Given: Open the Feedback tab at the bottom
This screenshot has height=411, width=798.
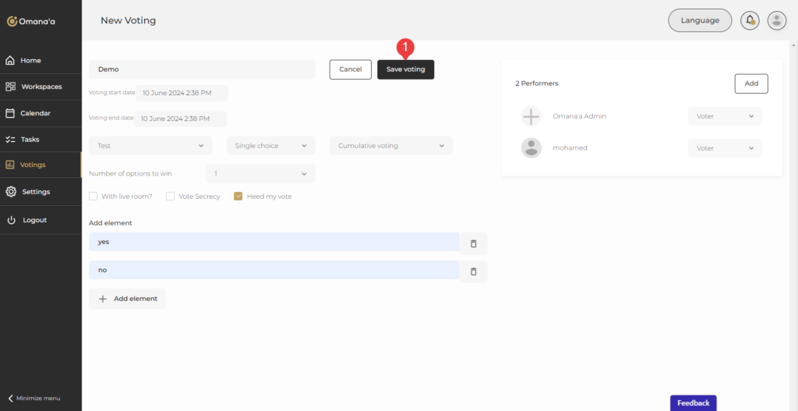Looking at the screenshot, I should point(693,403).
